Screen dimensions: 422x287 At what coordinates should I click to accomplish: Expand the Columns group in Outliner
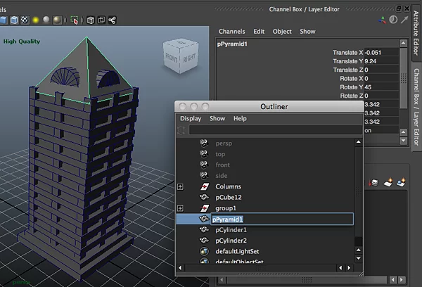[x=181, y=186]
